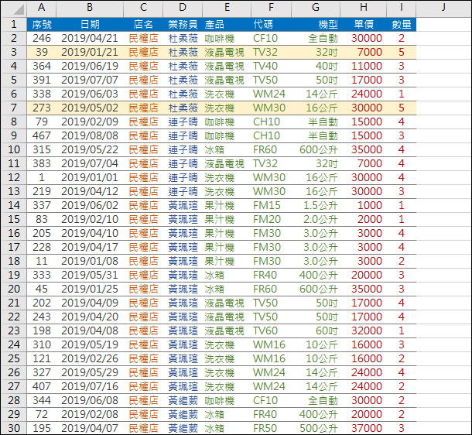
Task: Select column A header
Action: (x=41, y=8)
